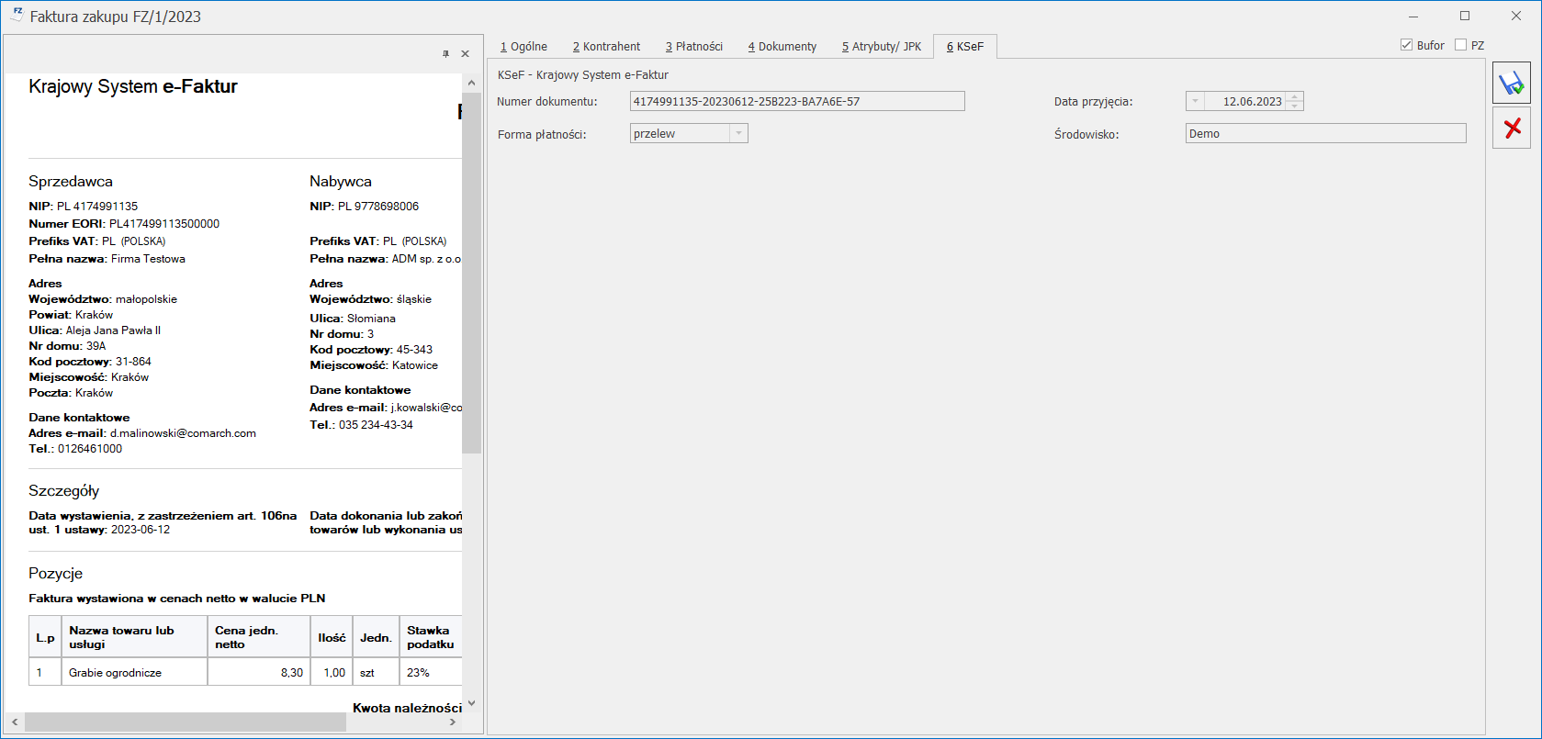The image size is (1542, 739).
Task: Click the L.p column header
Action: (x=45, y=637)
